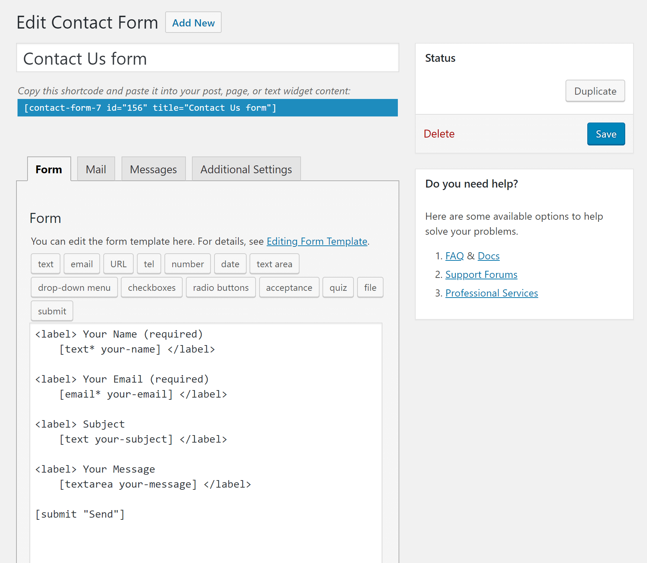Open the Editing Form Template documentation
The image size is (647, 563).
(x=316, y=241)
